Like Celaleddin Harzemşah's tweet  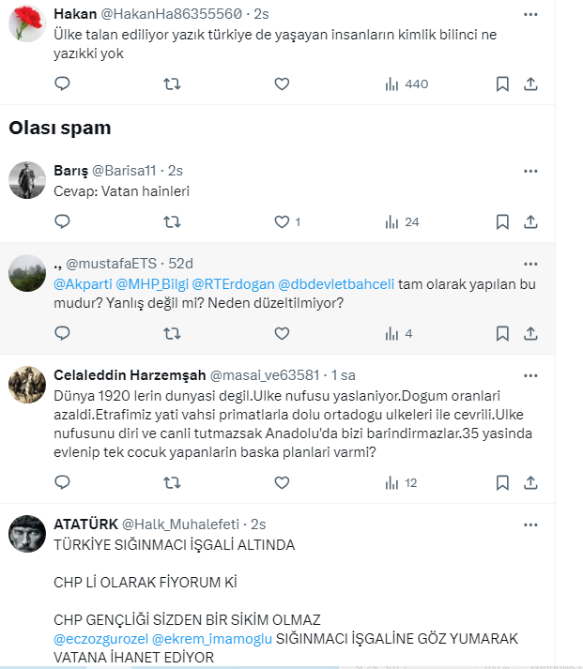282,483
